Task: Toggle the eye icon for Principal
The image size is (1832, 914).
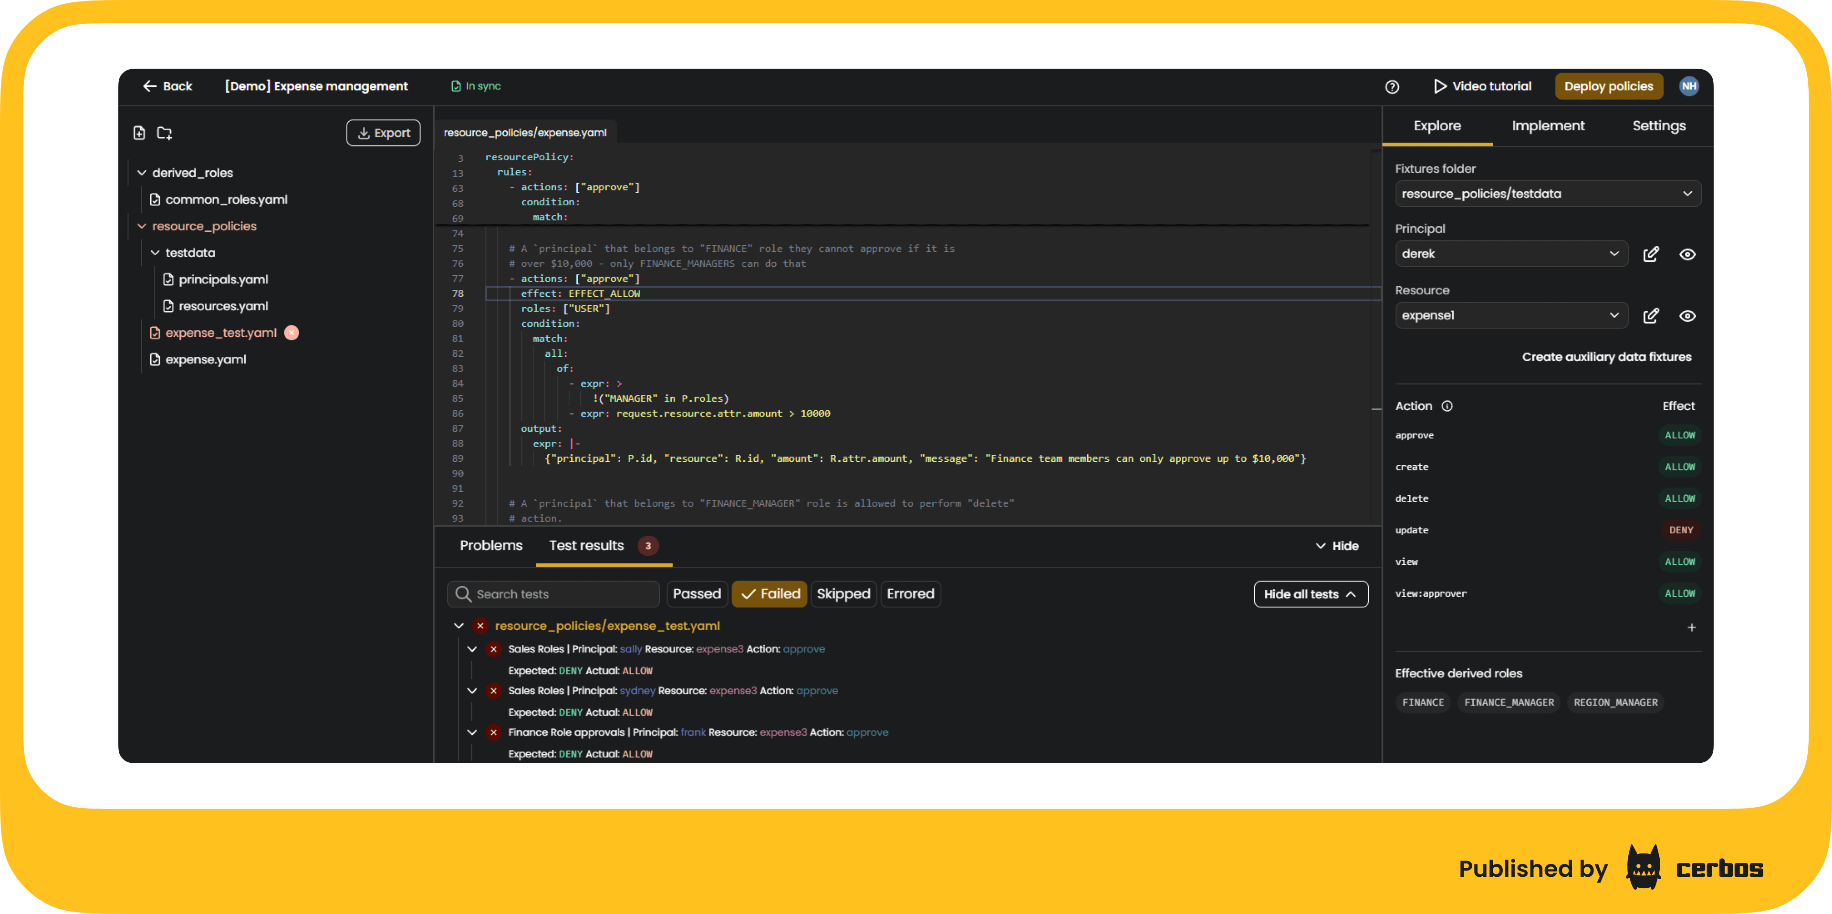Action: pyautogui.click(x=1687, y=254)
